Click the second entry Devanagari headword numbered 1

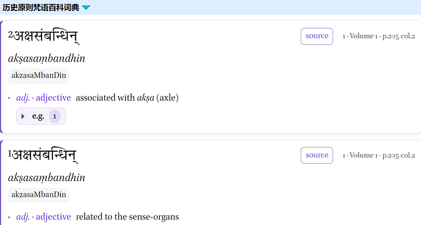pos(43,156)
